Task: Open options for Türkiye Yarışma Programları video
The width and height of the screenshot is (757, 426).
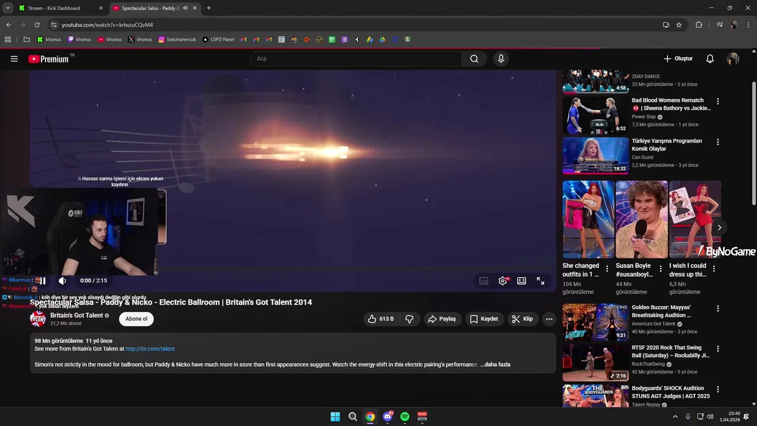Action: click(718, 142)
